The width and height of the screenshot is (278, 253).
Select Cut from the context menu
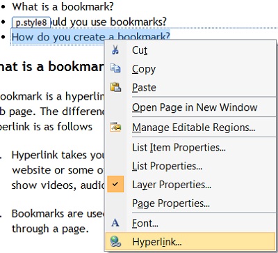click(x=190, y=50)
